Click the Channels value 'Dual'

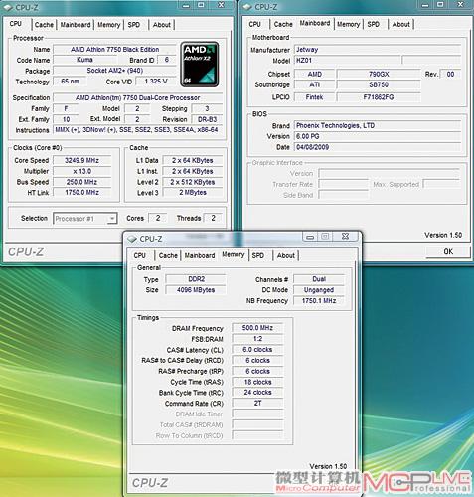[319, 279]
